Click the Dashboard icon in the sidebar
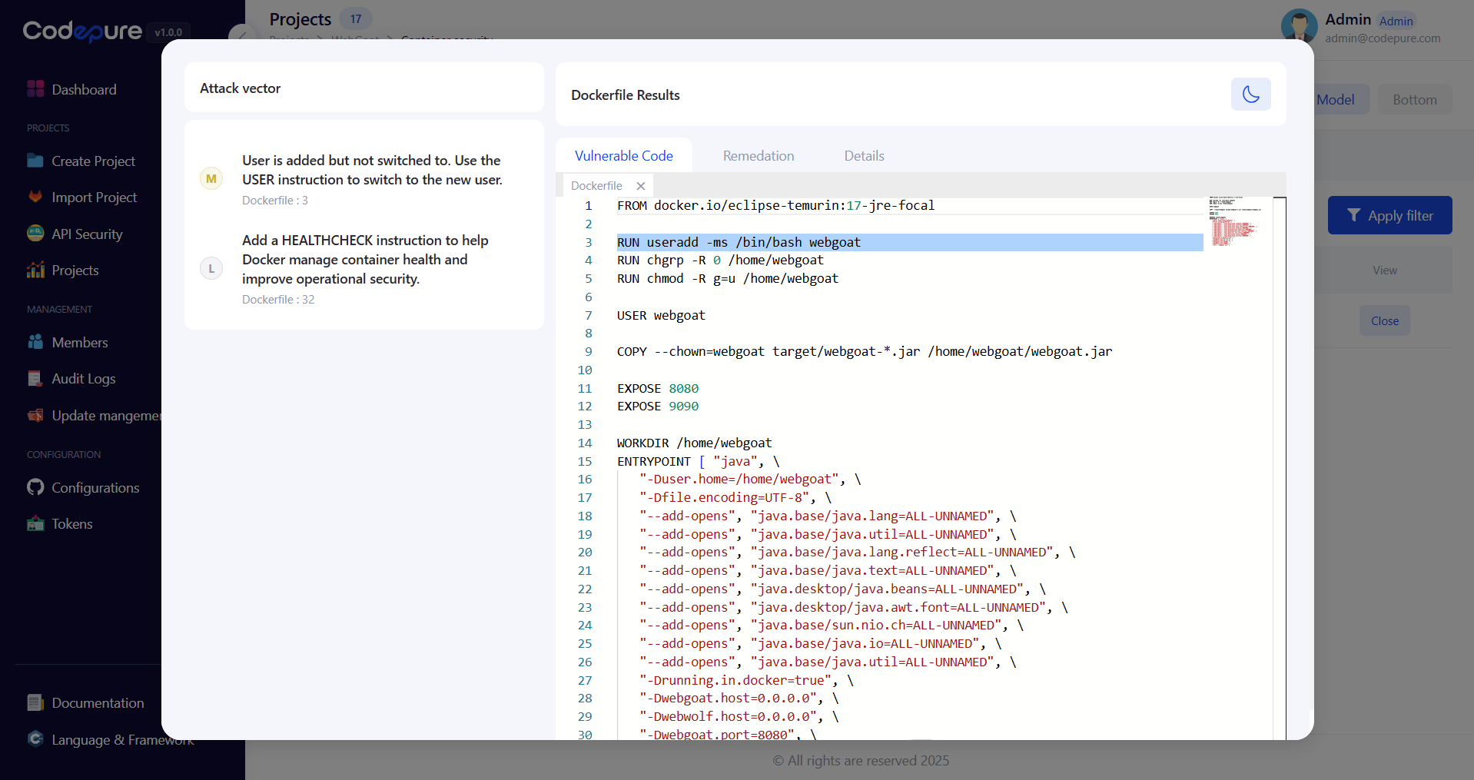Image resolution: width=1474 pixels, height=780 pixels. [x=35, y=89]
